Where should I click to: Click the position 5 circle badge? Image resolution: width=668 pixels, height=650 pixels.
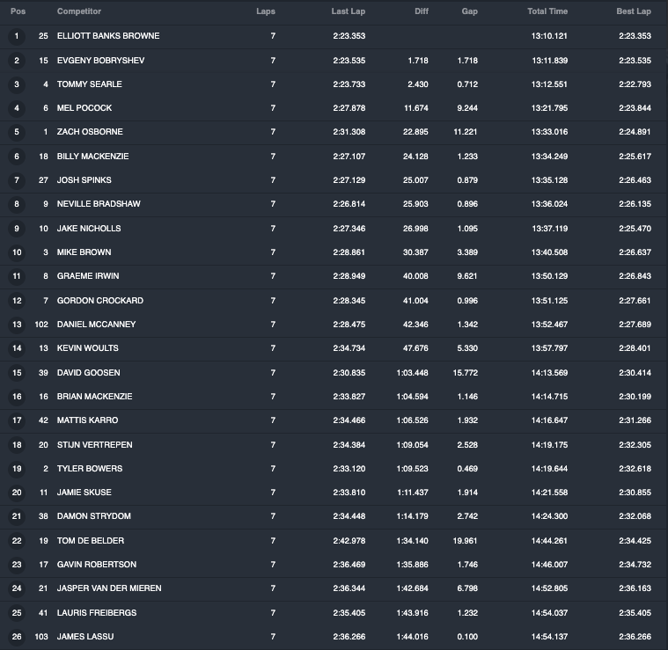pos(17,132)
